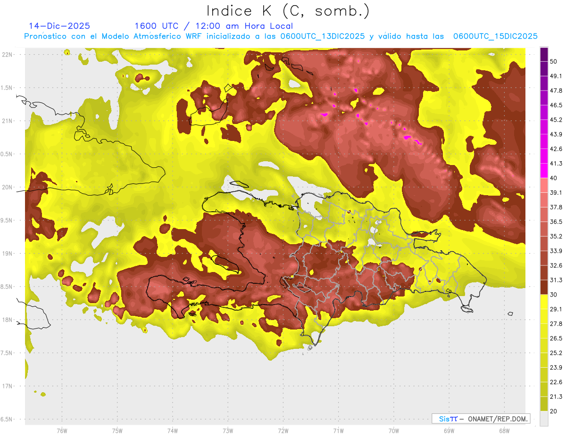Viewport: 566px width, 437px height.
Task: Click the "Indice K (C, somb.)" map title
Action: 288,11
